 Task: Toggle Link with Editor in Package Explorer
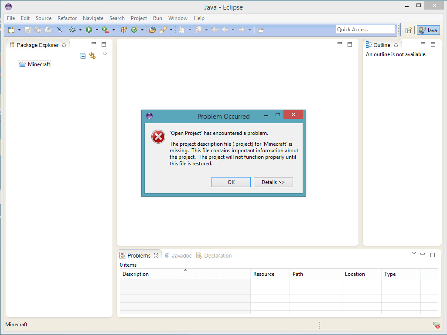pyautogui.click(x=92, y=56)
